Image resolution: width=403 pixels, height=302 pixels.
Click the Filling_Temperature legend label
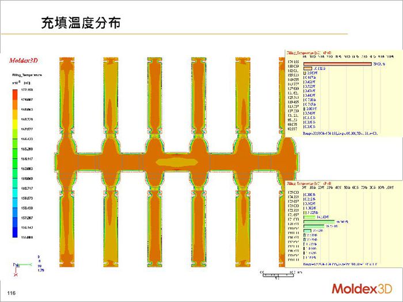(26, 75)
